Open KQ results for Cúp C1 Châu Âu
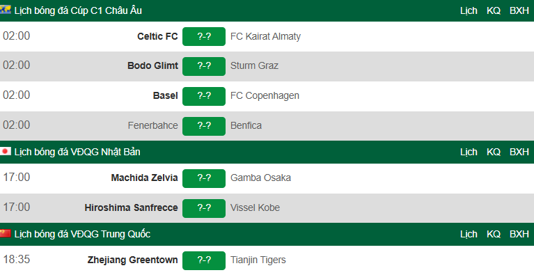Viewport: 534px width, 275px height. click(x=494, y=10)
